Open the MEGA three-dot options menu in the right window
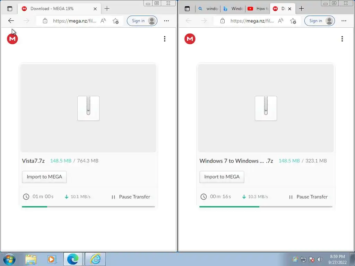The image size is (355, 266). 342,39
